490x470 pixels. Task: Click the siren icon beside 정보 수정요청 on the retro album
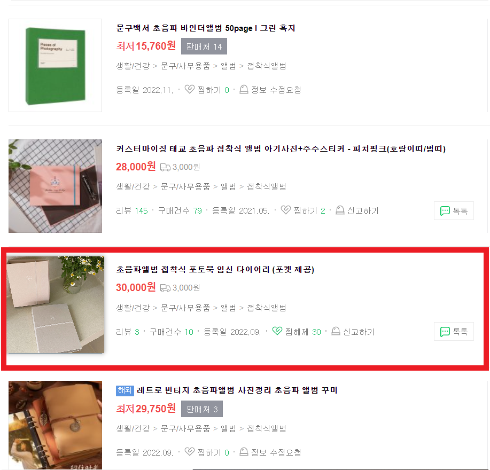(x=244, y=452)
